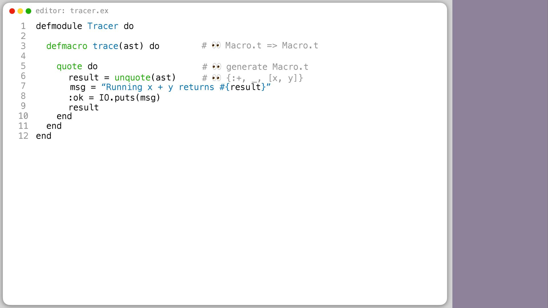Click the final end on line 12
The height and width of the screenshot is (308, 548).
pyautogui.click(x=44, y=136)
